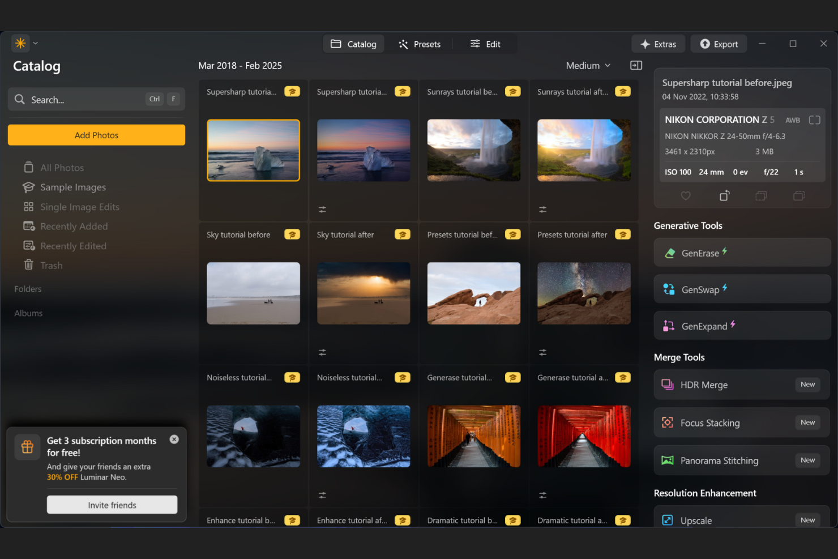Show Recently Added photos
This screenshot has height=559, width=838.
coord(65,226)
